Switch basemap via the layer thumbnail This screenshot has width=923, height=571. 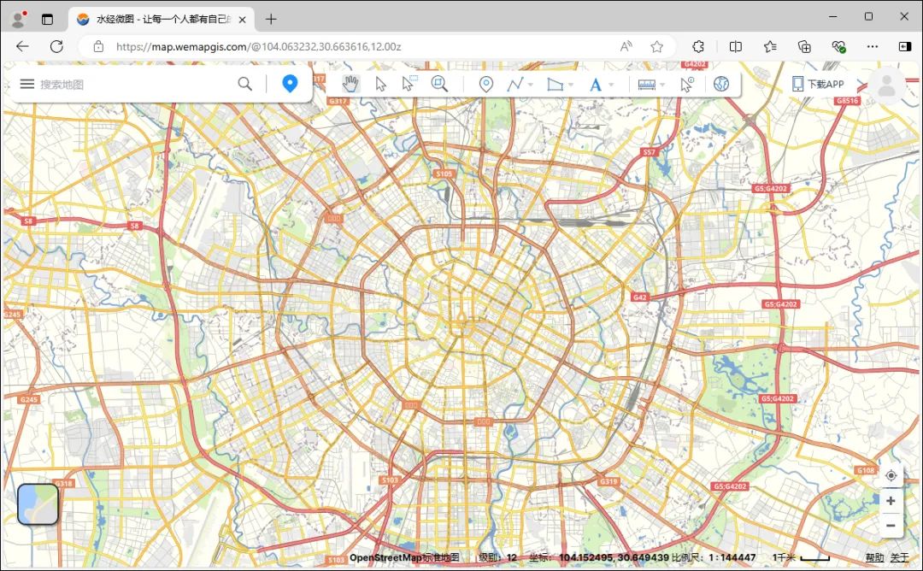pyautogui.click(x=38, y=504)
